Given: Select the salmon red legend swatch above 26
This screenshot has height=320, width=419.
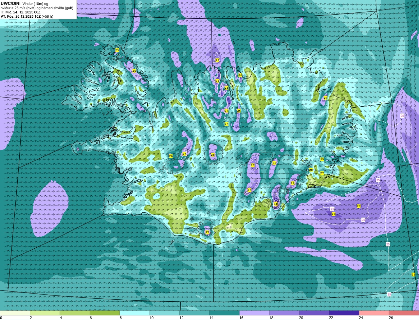Looking at the screenshot, I should 404,313.
